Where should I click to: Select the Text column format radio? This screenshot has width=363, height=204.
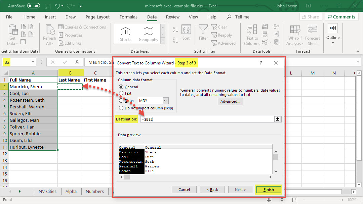[x=121, y=93]
